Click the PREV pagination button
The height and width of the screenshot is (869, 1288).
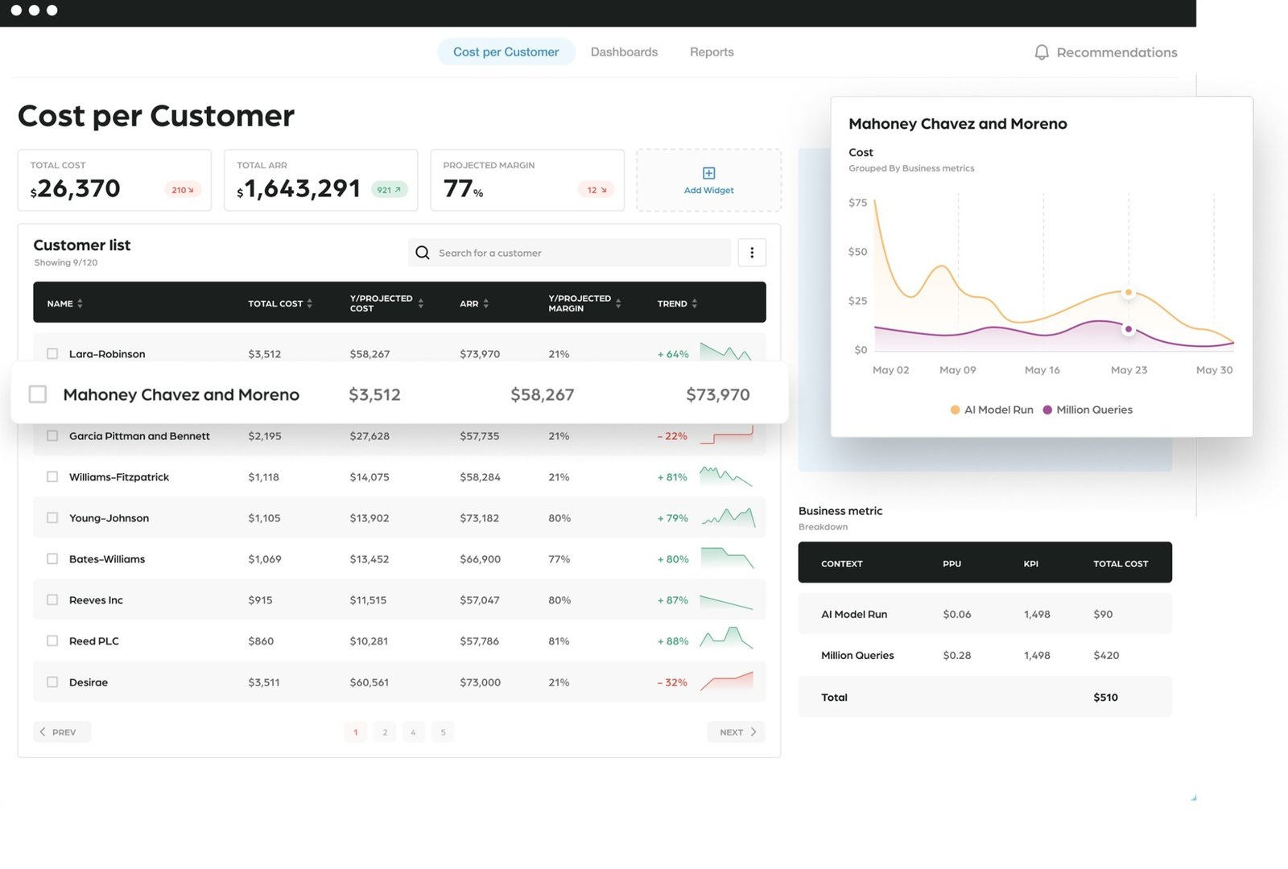[61, 731]
